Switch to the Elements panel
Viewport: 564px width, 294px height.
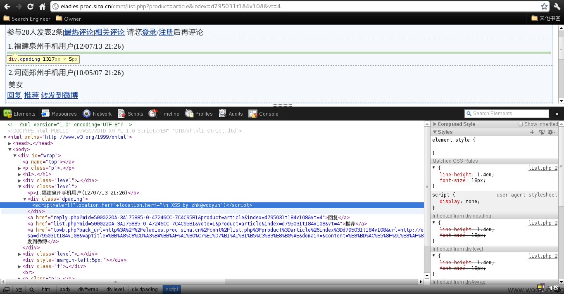click(19, 114)
